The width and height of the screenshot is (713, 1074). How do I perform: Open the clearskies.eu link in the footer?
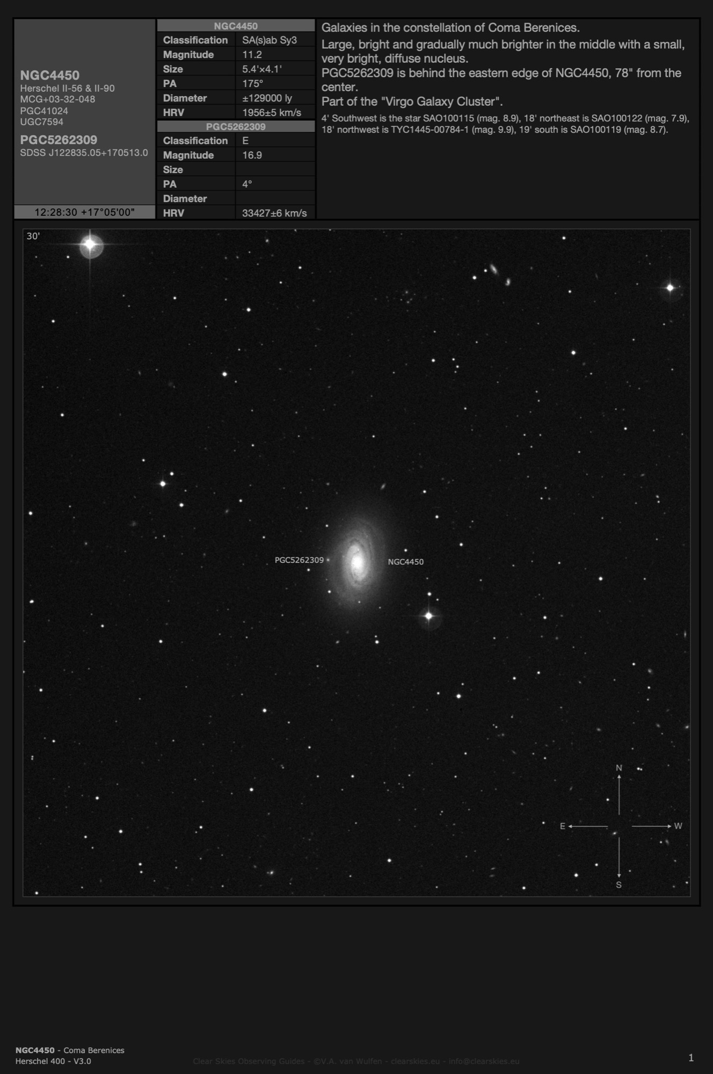pos(414,1061)
